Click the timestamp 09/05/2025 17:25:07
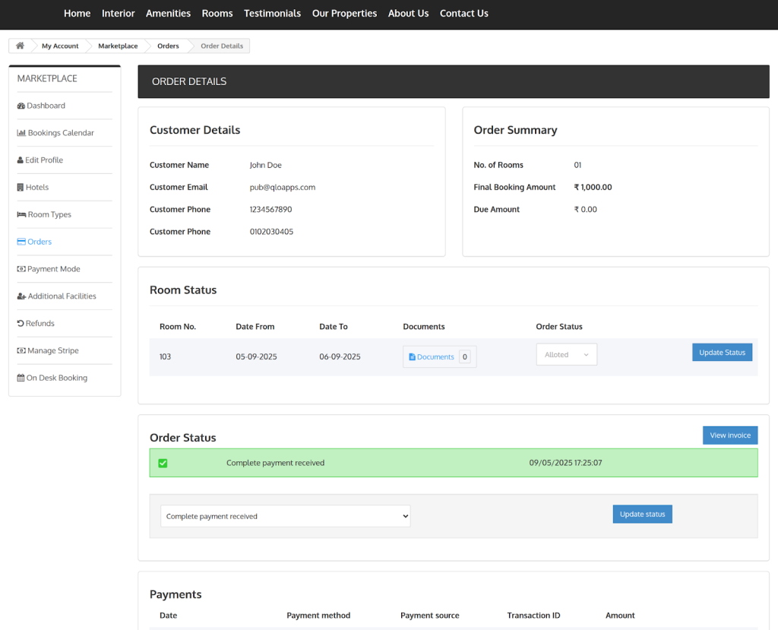778x630 pixels. pyautogui.click(x=565, y=463)
